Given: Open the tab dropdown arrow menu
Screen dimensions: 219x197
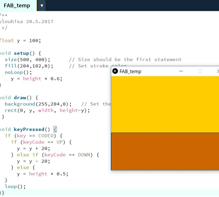Looking at the screenshot, I should pos(42,6).
